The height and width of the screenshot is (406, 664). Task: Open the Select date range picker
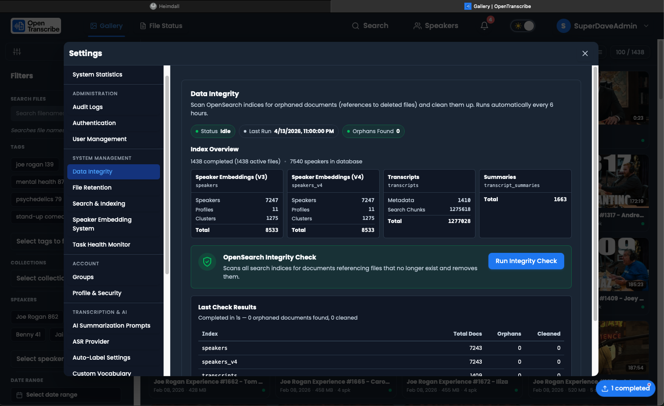pyautogui.click(x=66, y=395)
